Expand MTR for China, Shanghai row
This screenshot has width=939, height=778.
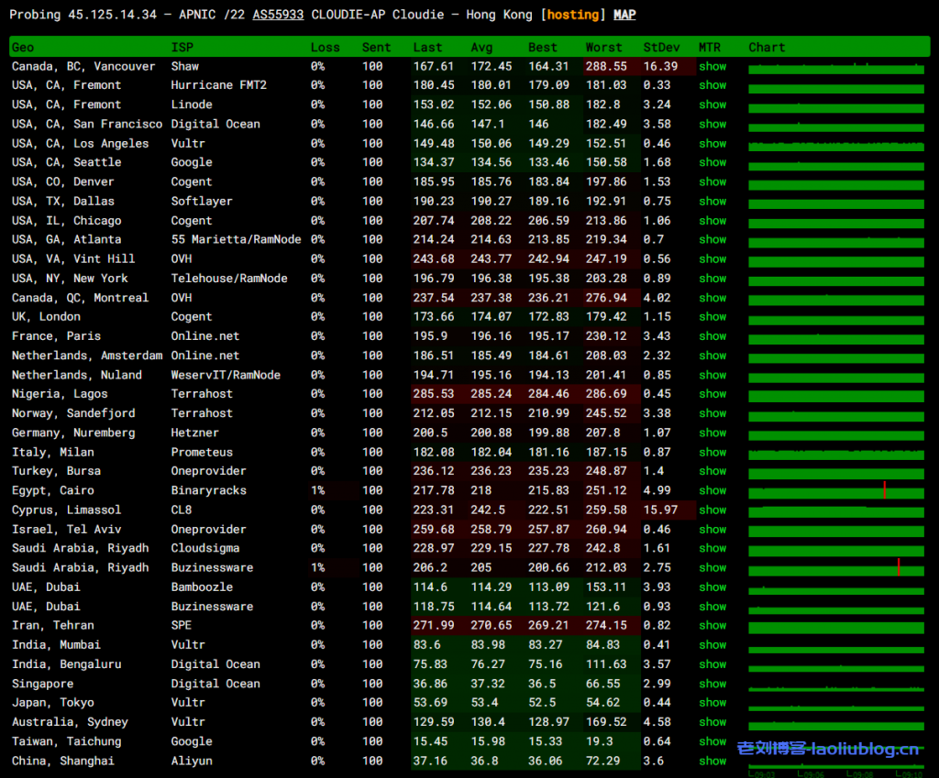pyautogui.click(x=712, y=761)
